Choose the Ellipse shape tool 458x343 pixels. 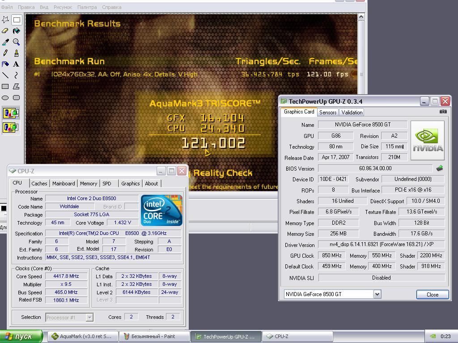[x=5, y=97]
